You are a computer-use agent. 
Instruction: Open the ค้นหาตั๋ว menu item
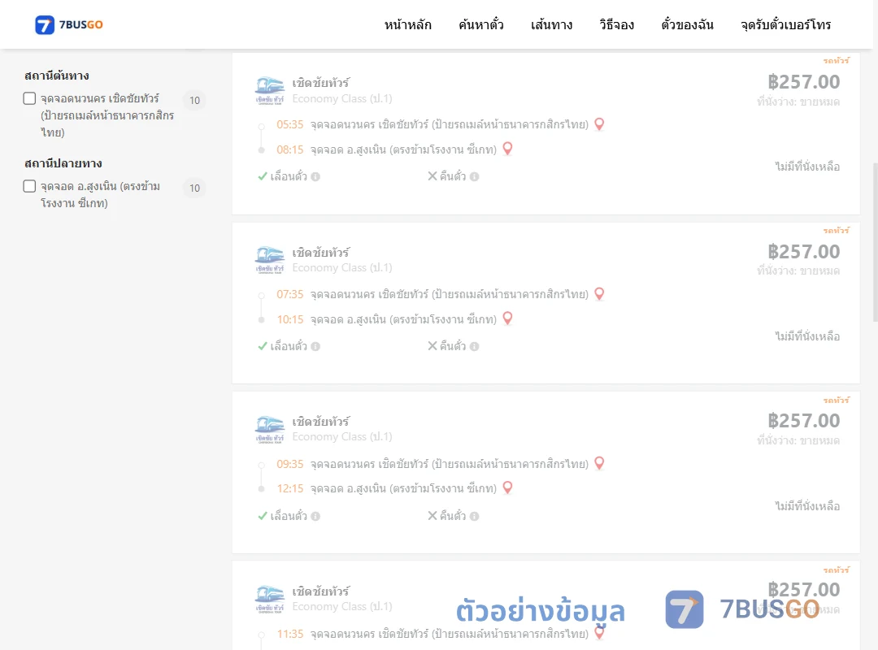click(481, 24)
